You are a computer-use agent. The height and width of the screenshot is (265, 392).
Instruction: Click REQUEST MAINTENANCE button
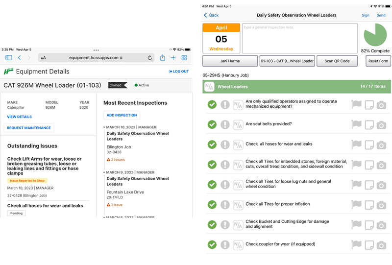tap(29, 128)
